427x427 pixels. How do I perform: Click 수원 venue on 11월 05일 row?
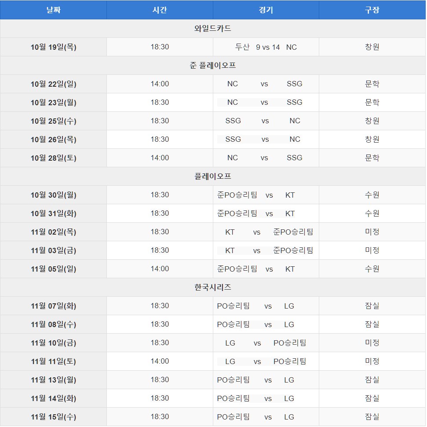tap(372, 269)
